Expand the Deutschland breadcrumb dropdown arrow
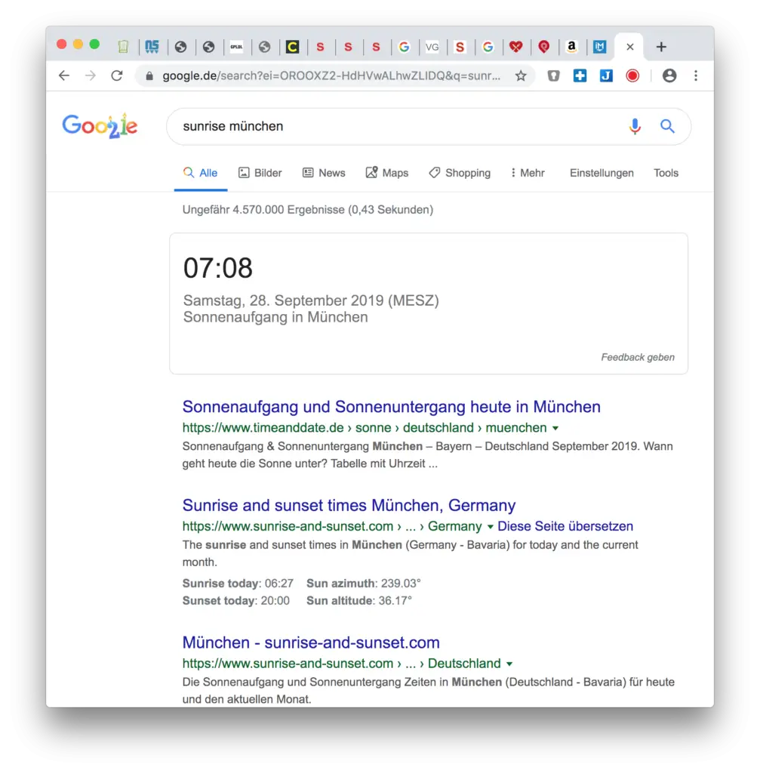This screenshot has width=760, height=773. (509, 664)
